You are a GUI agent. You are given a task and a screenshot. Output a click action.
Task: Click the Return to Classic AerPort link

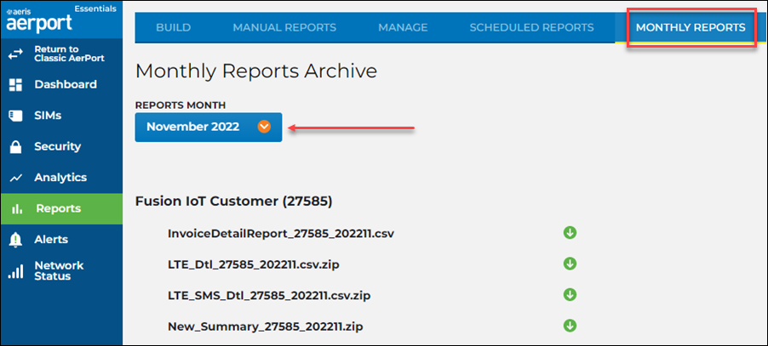(70, 54)
